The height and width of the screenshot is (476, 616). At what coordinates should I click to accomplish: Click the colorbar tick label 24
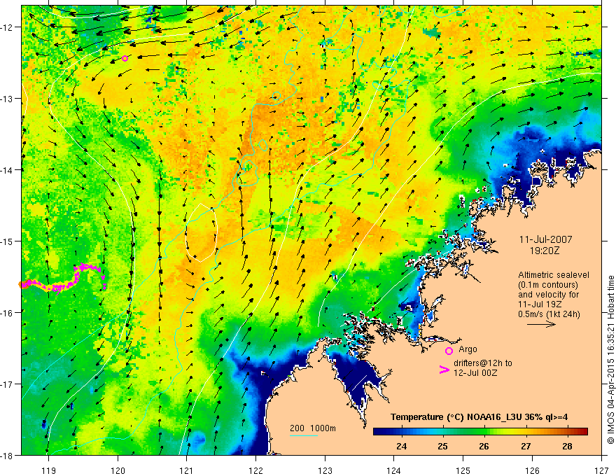[x=402, y=446]
